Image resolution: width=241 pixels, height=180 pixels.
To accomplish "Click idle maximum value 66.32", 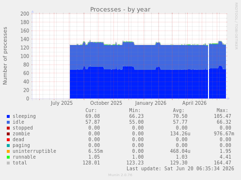I will (x=224, y=122).
